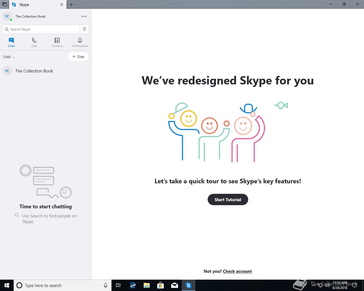Open The Collection Book conversation

[45, 71]
